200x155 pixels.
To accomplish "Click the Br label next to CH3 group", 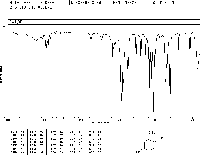I will (x=161, y=138).
